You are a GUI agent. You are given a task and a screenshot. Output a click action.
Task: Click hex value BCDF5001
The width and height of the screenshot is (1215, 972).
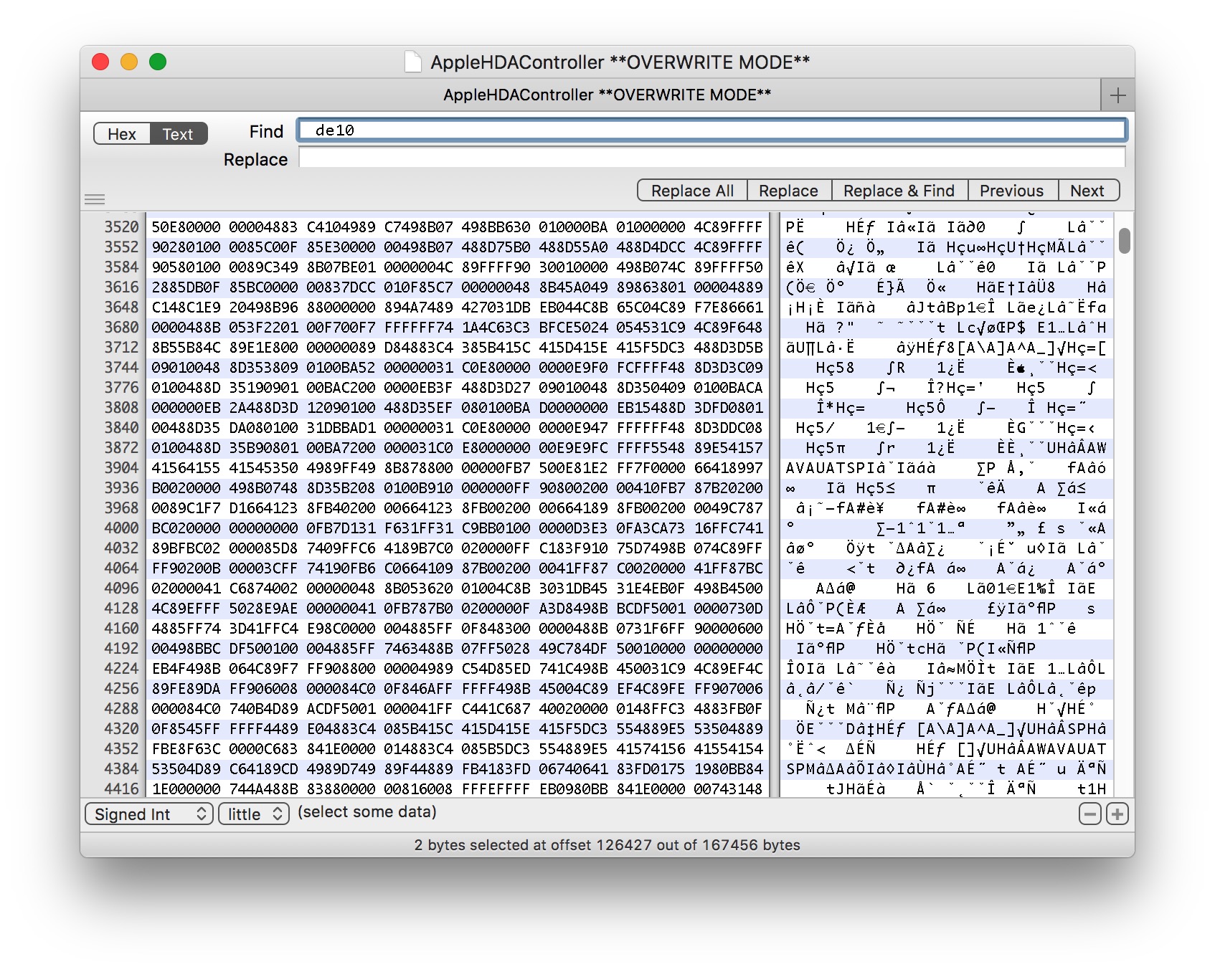[651, 609]
